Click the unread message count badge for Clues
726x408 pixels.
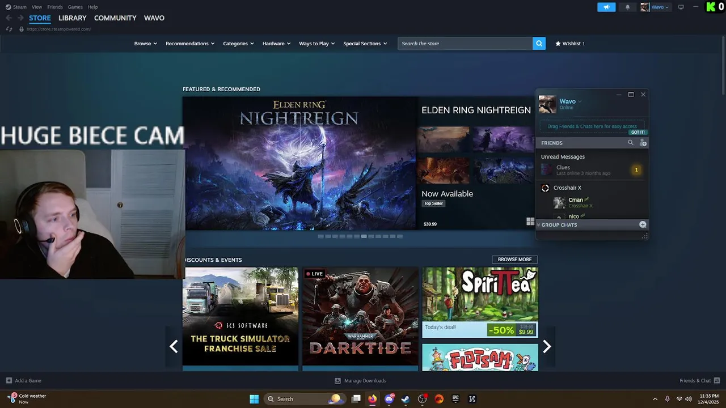[x=636, y=170]
